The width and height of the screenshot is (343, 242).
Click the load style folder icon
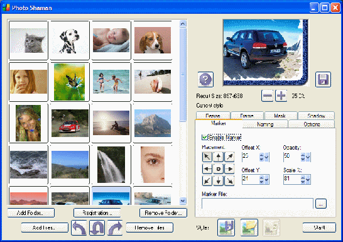249,228
